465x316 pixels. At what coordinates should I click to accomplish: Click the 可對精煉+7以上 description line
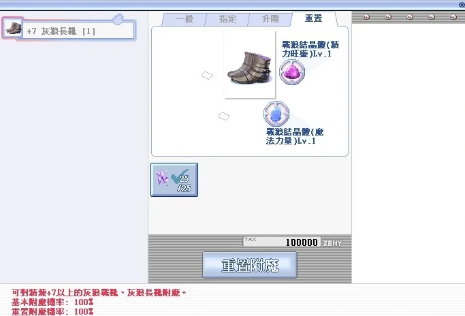[99, 293]
